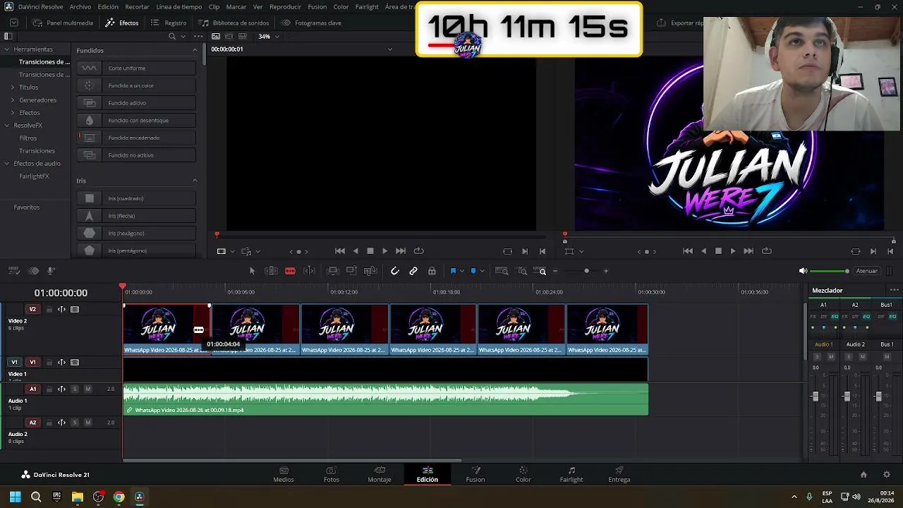Play the timeline viewer
Screen dimensions: 903x508
(x=732, y=251)
